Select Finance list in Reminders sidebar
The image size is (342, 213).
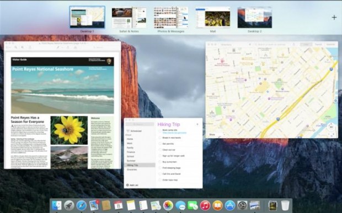click(x=140, y=152)
